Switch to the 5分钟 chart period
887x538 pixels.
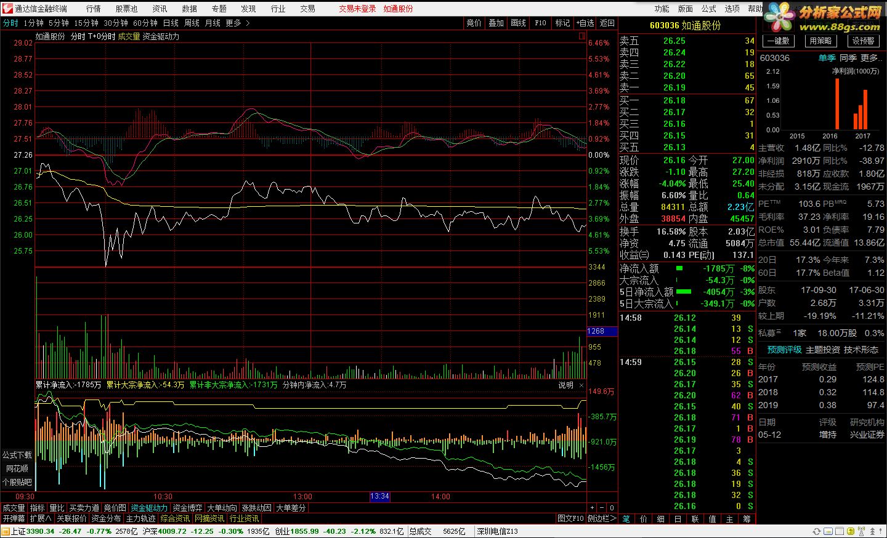pos(59,23)
